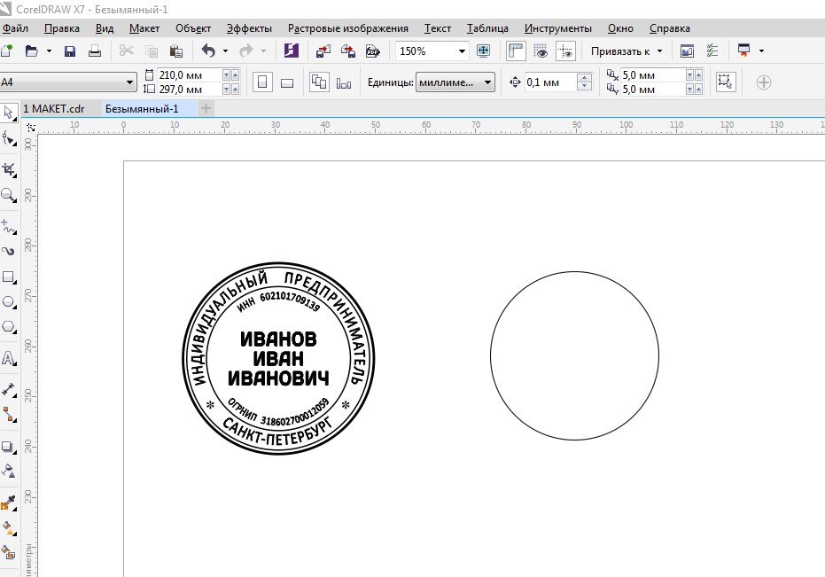The width and height of the screenshot is (825, 577).
Task: Activate the Text tool
Action: click(x=9, y=358)
